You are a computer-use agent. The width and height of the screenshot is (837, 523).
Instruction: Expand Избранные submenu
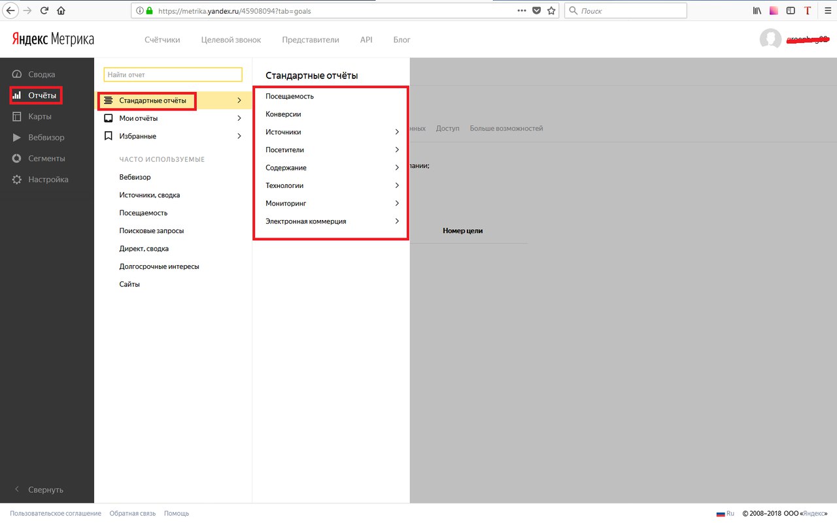pyautogui.click(x=173, y=136)
